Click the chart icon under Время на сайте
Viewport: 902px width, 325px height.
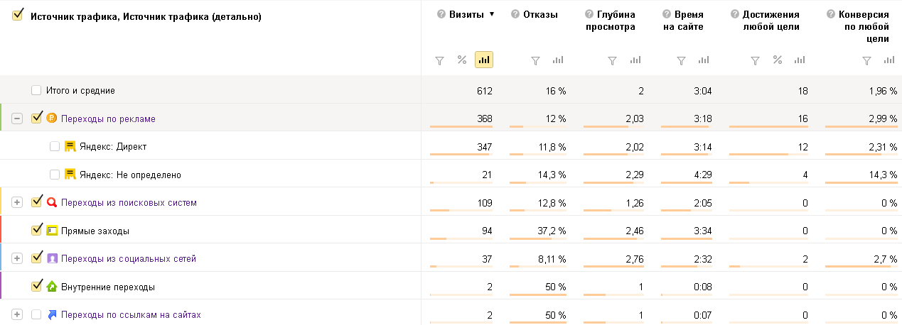pos(704,60)
